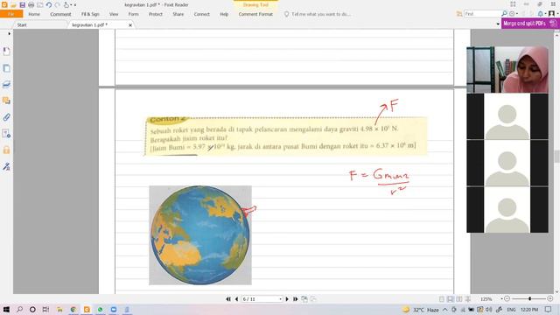Click the email envelope icon in quick access toolbar

40,5
